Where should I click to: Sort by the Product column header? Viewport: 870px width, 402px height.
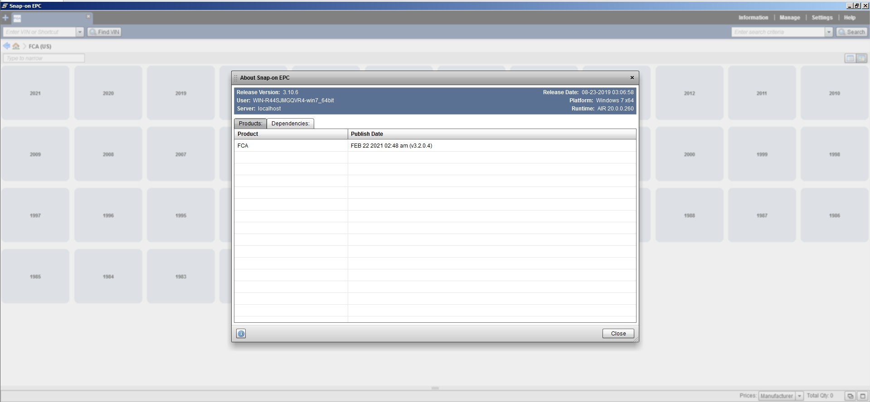(291, 134)
